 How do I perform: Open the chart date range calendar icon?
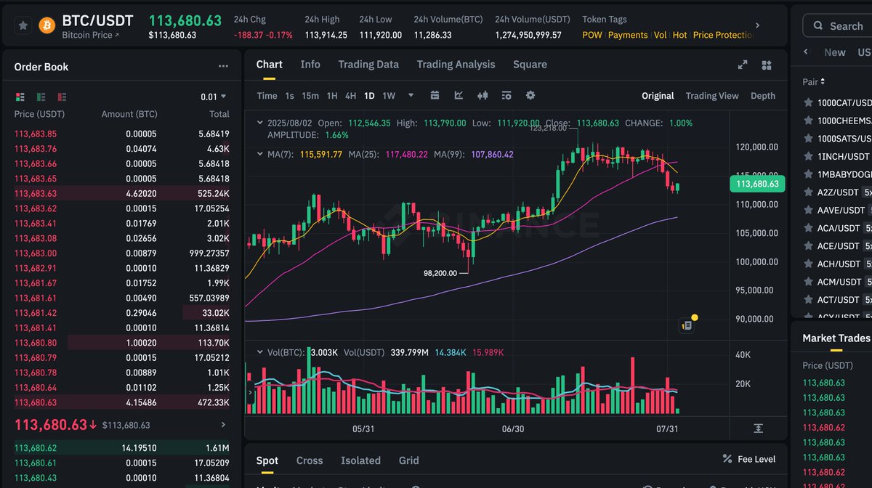[435, 95]
